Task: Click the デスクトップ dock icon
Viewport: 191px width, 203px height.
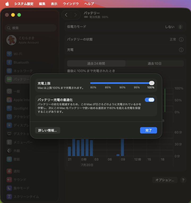Action: pyautogui.click(x=9, y=134)
